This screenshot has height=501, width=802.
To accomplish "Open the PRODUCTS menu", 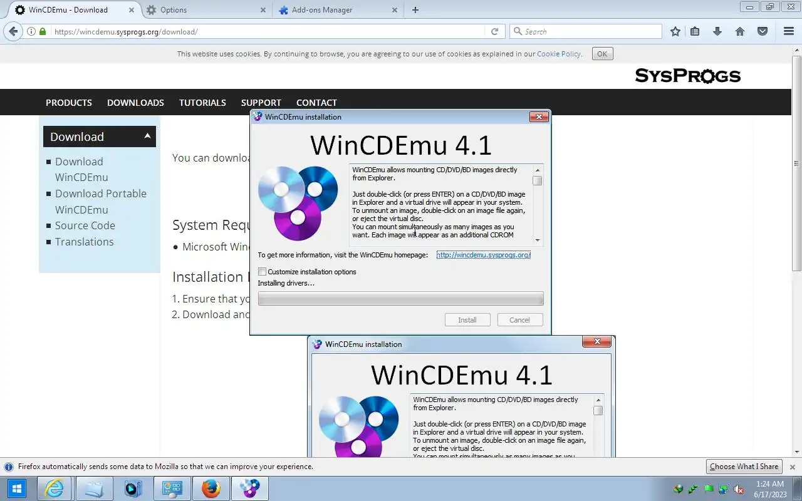I will (69, 103).
